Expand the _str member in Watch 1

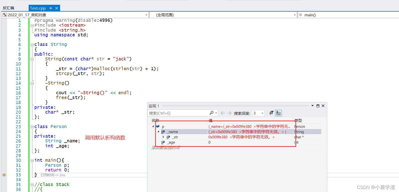(163, 137)
